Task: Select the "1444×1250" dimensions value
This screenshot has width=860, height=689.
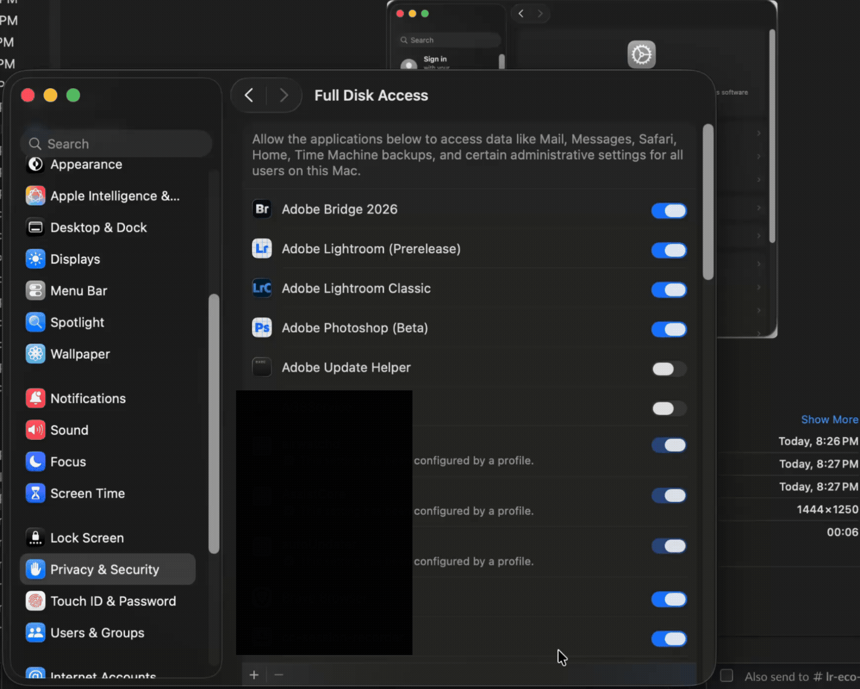Action: (x=827, y=509)
